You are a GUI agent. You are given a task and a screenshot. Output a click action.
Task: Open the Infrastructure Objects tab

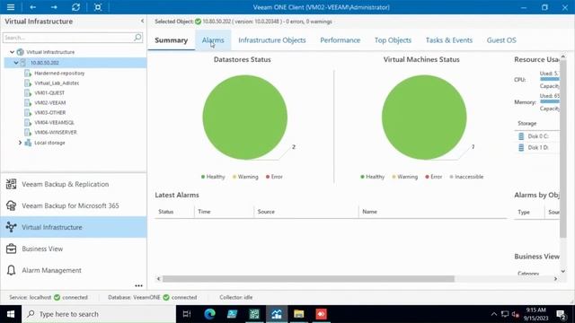point(272,40)
